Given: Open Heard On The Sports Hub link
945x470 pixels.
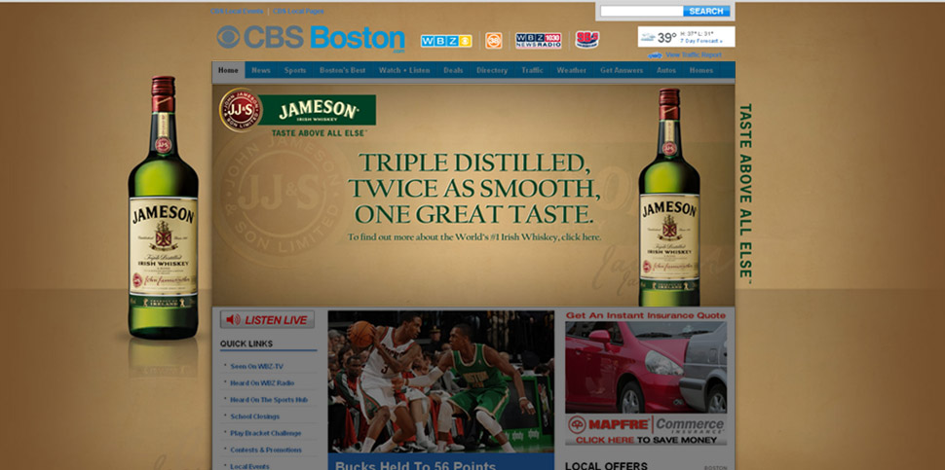Looking at the screenshot, I should (x=269, y=400).
